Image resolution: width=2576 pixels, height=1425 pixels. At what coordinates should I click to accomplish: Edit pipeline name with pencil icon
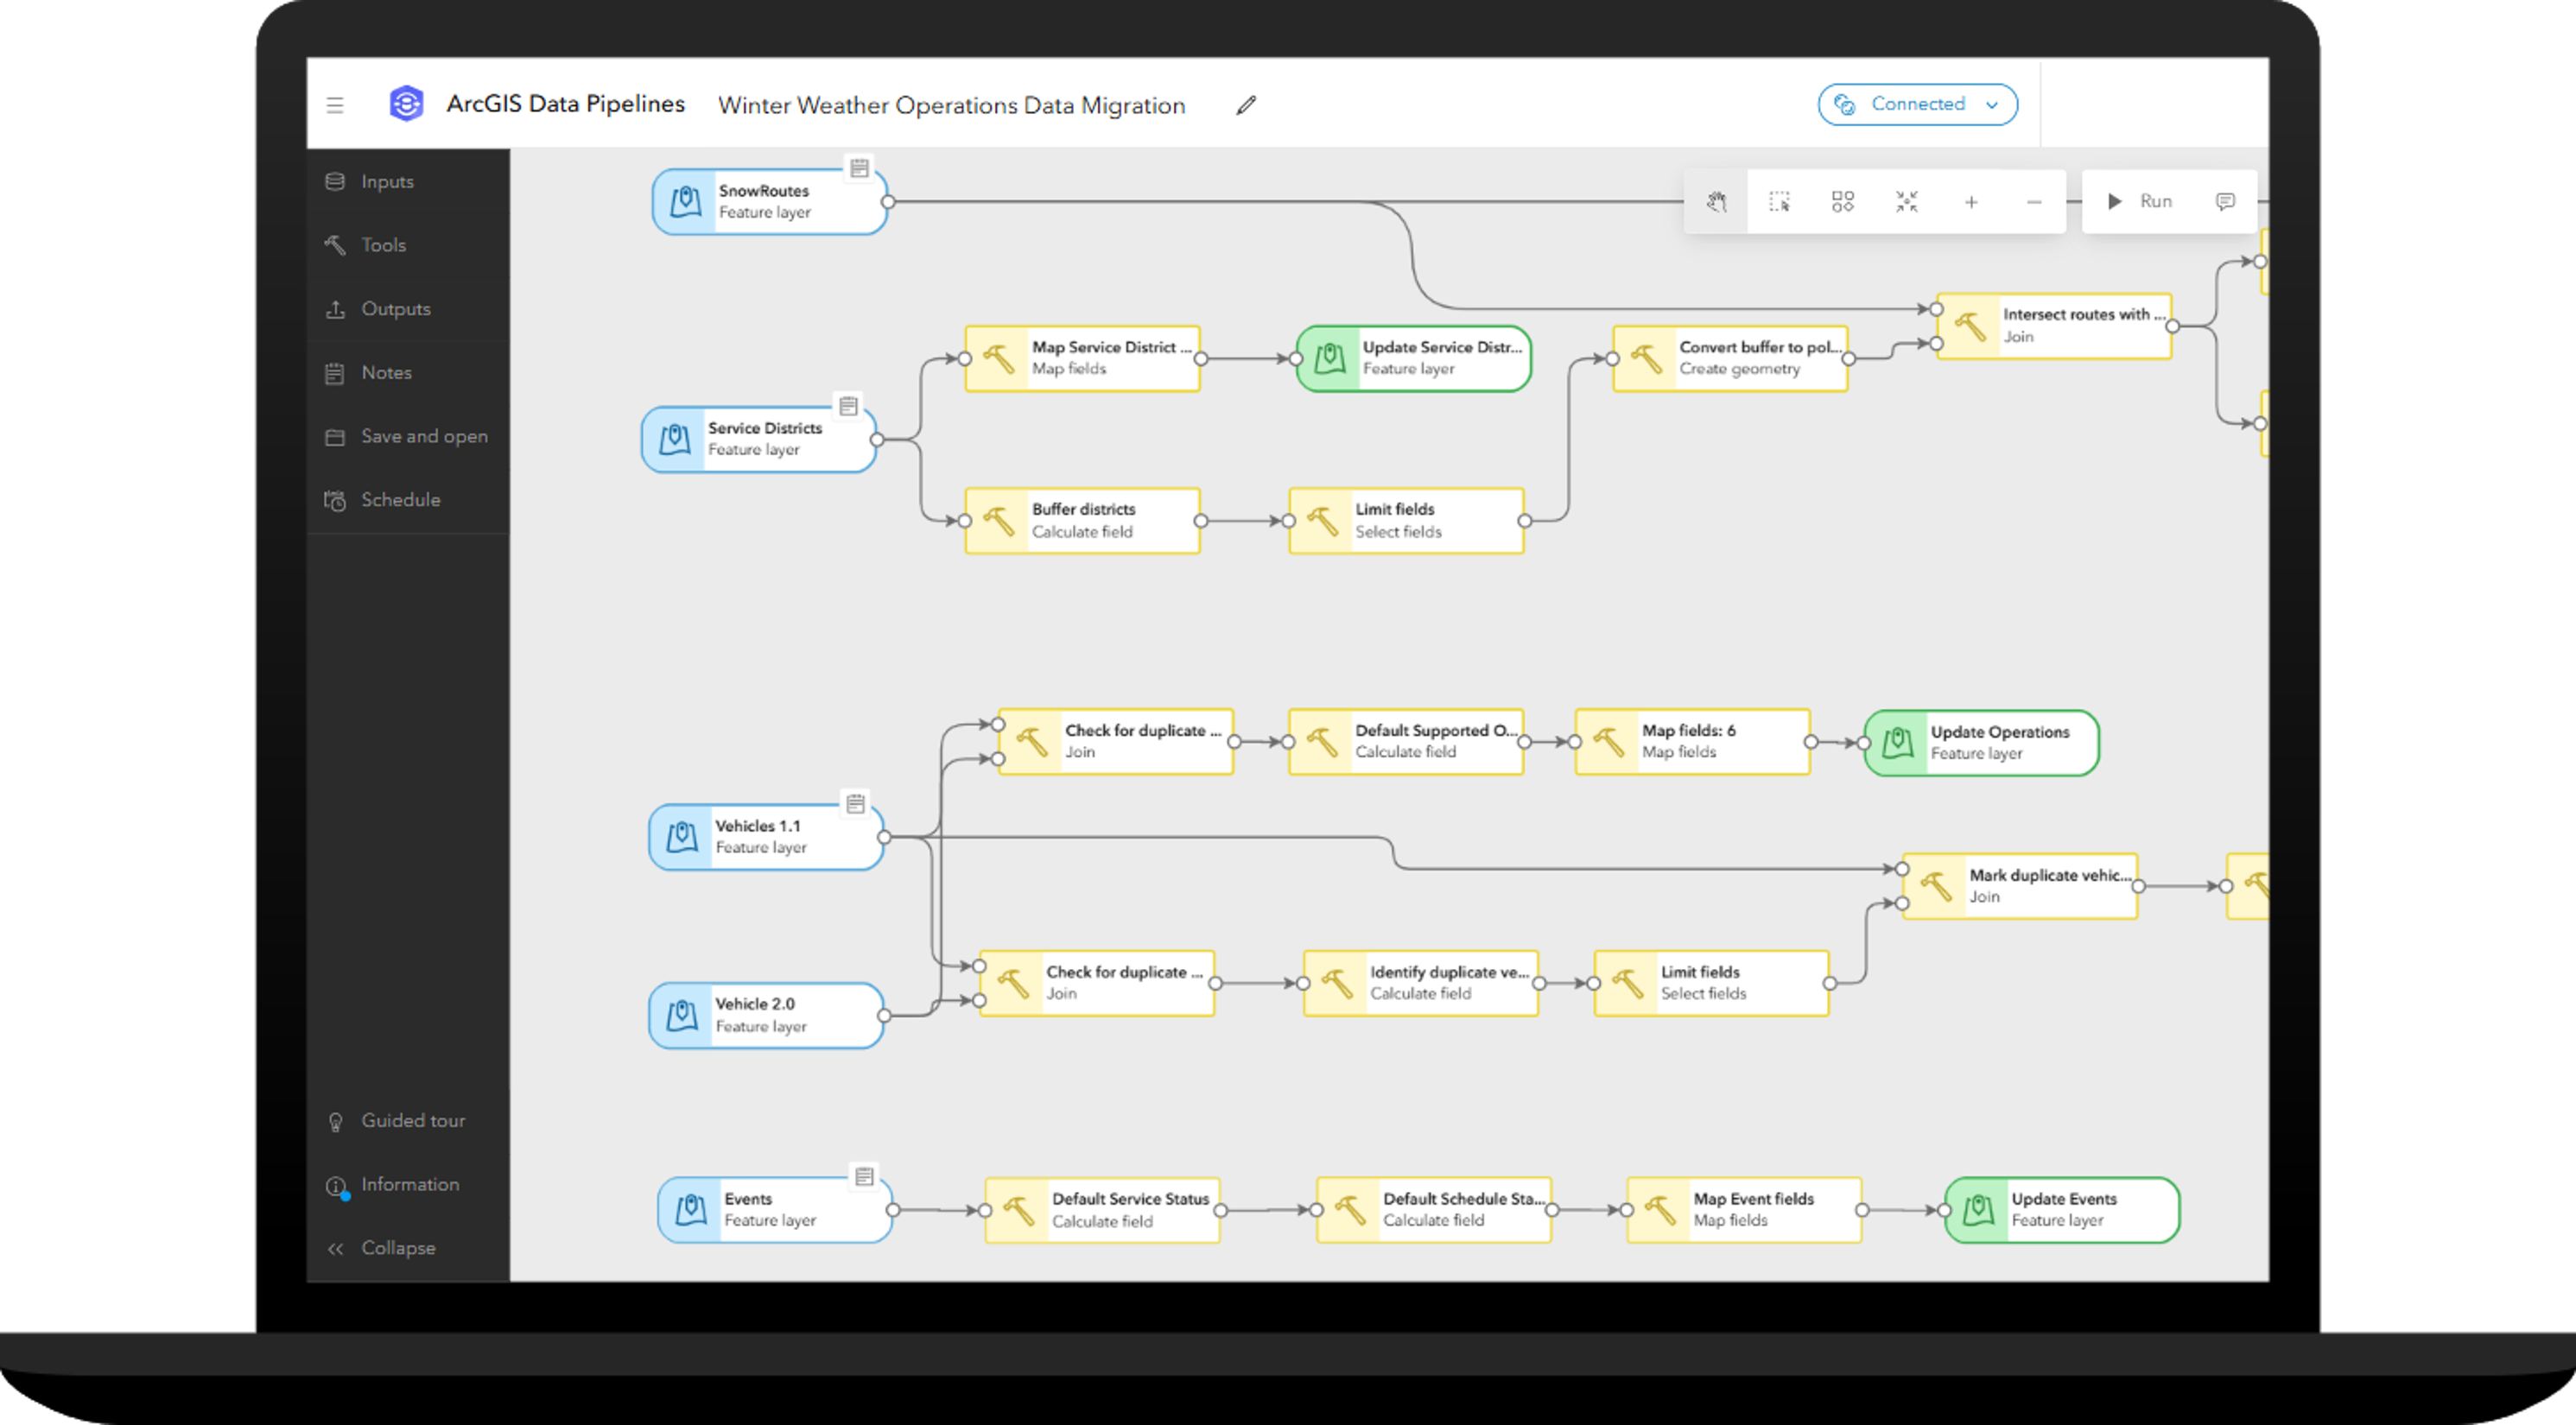(x=1245, y=105)
